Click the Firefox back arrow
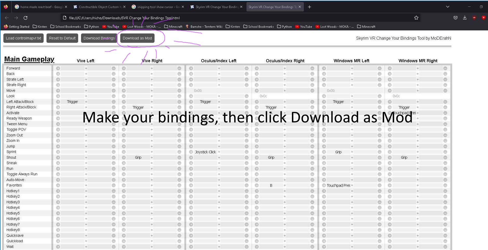Viewport: 488px width, 250px height. coord(7,18)
